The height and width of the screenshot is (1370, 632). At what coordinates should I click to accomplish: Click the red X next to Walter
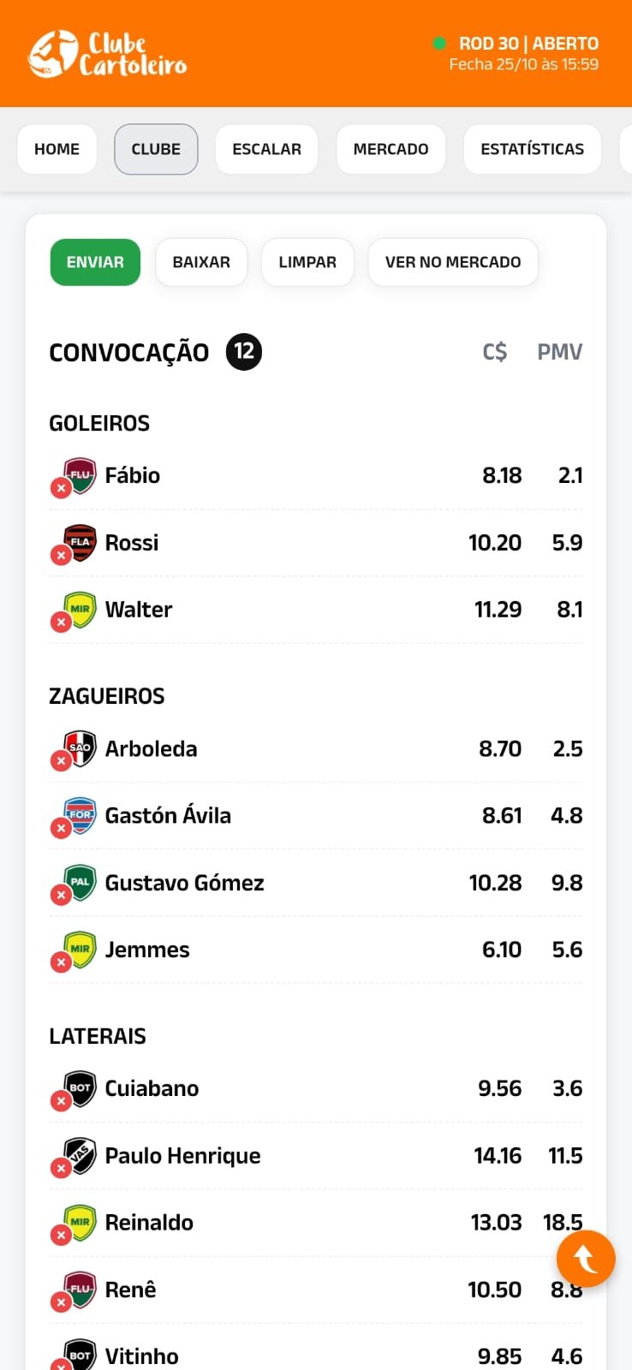[60, 622]
